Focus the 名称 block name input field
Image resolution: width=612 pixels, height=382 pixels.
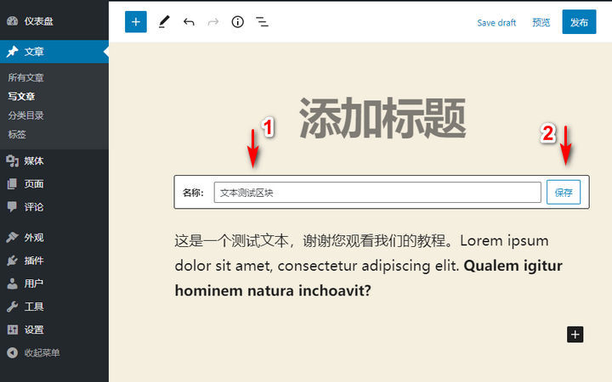[x=377, y=192]
